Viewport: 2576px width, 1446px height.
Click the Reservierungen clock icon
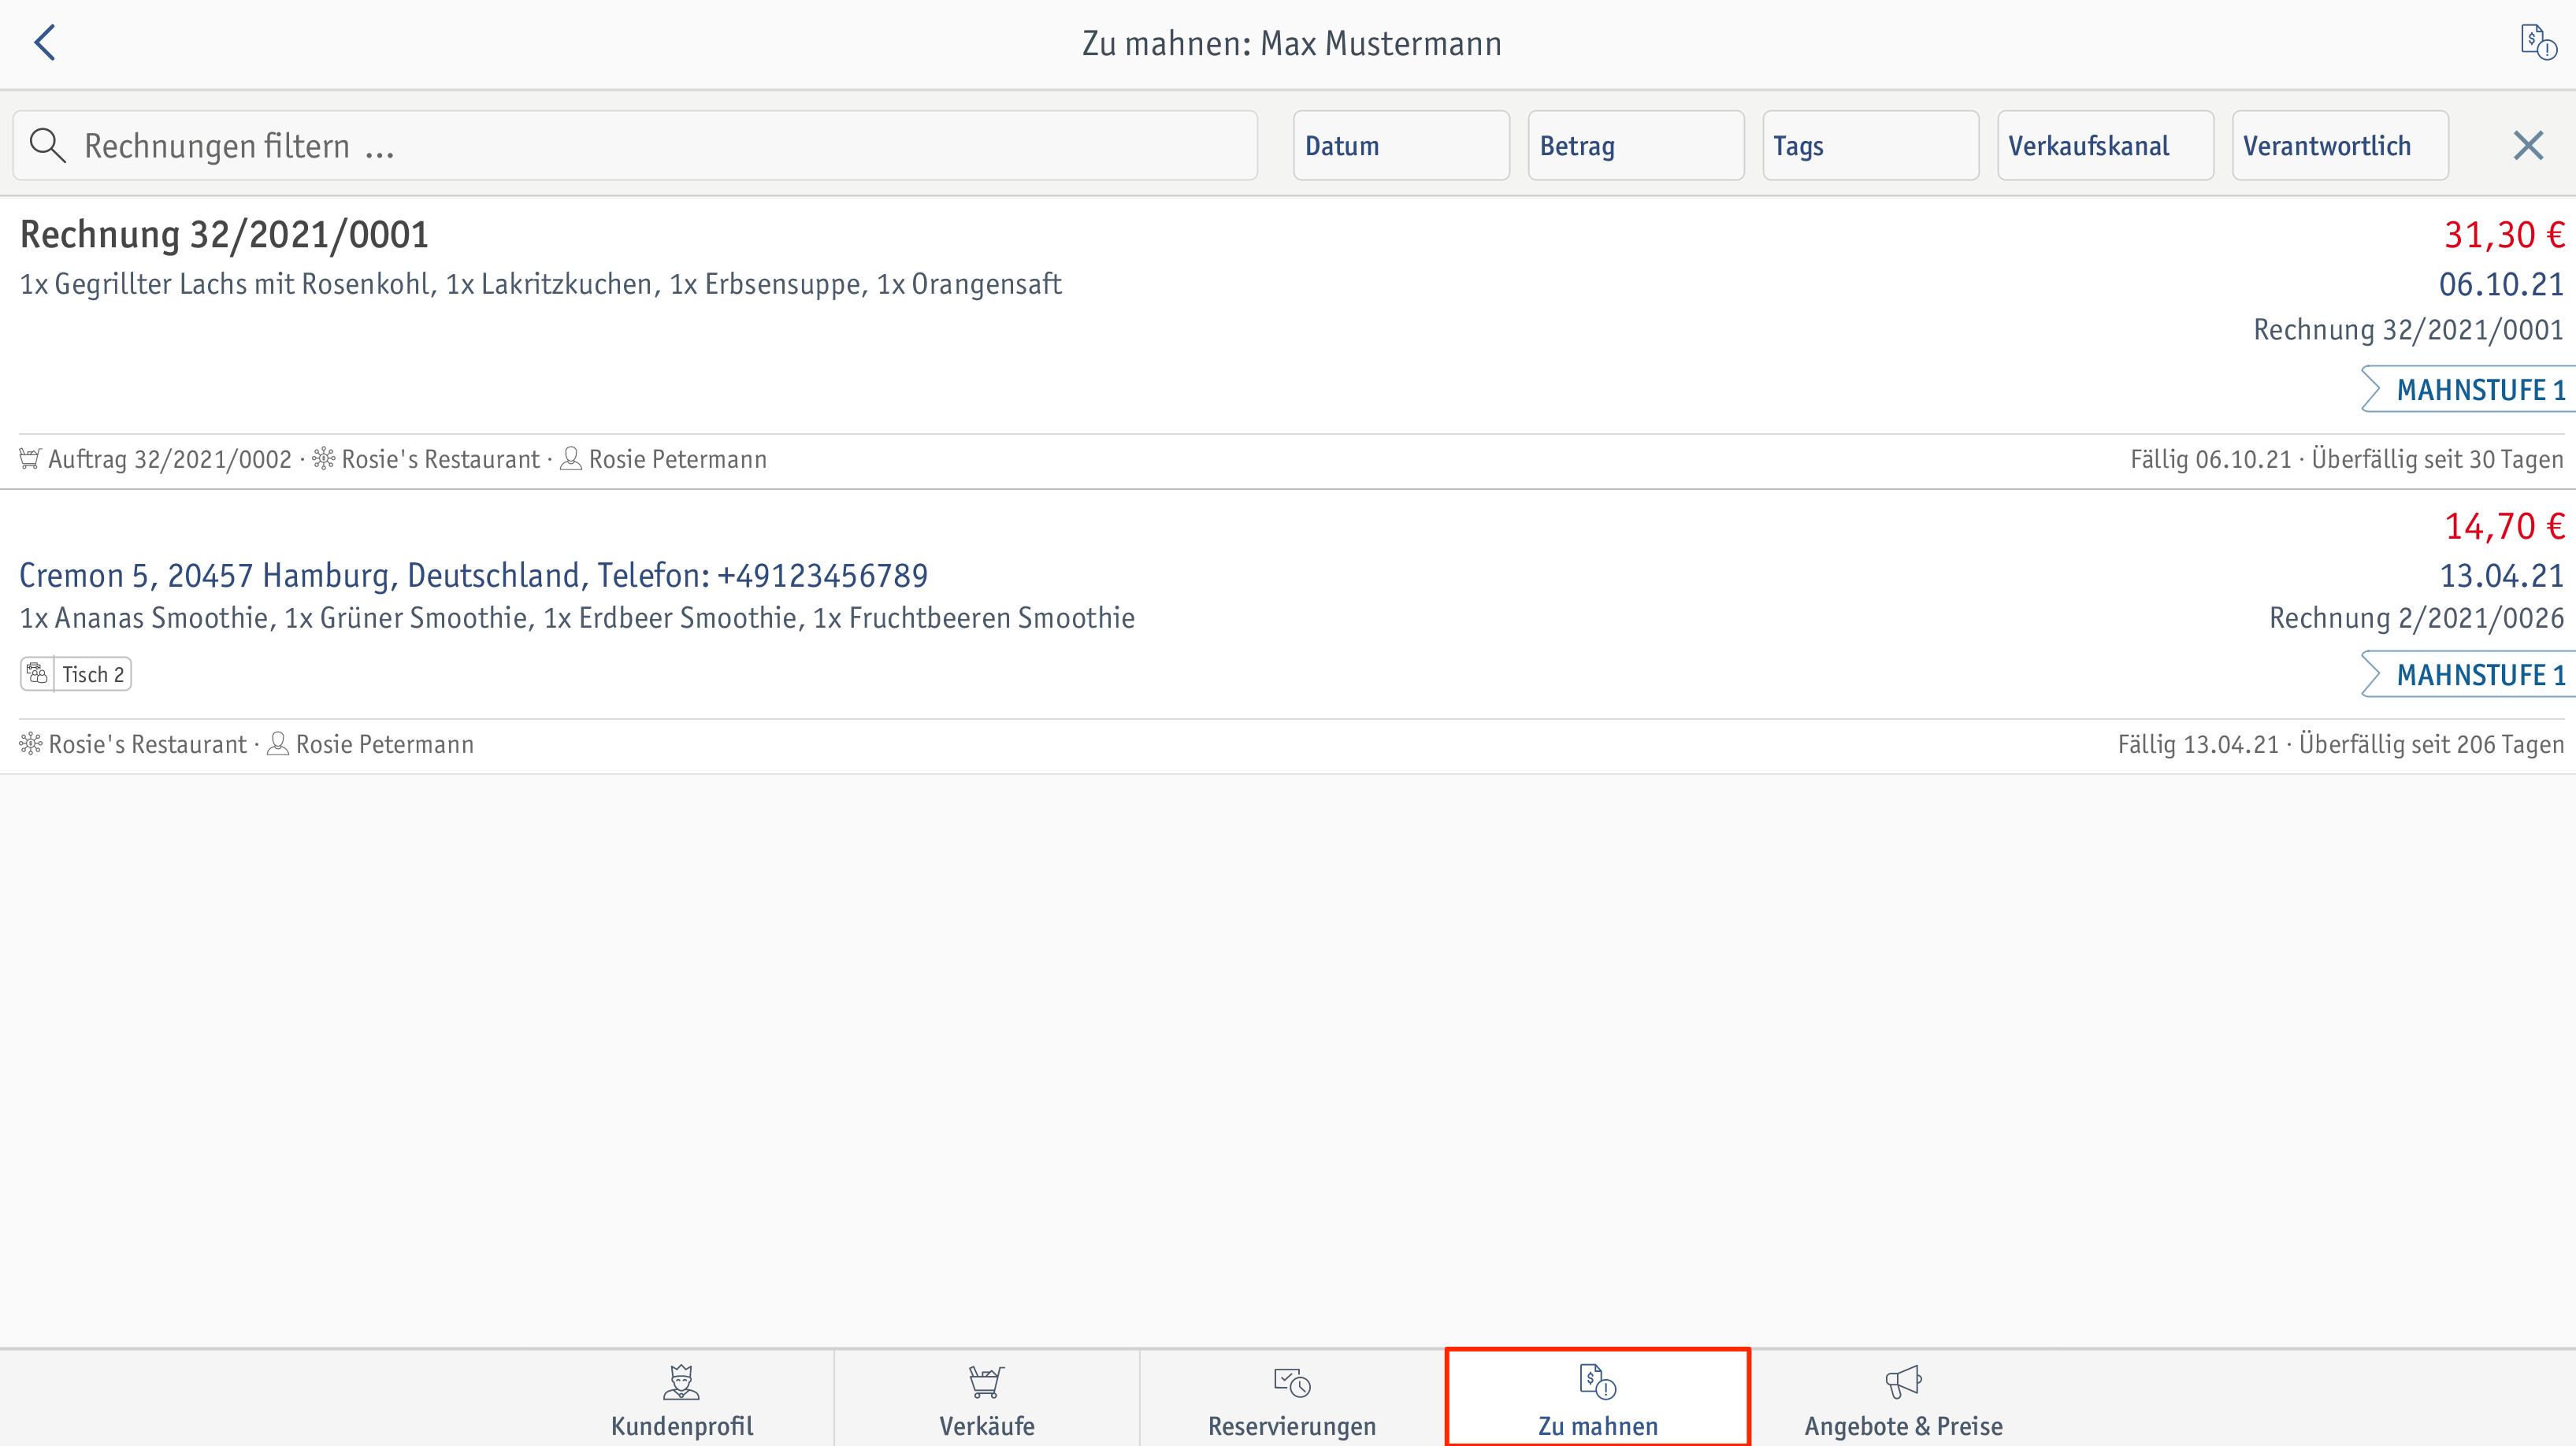(x=1292, y=1382)
